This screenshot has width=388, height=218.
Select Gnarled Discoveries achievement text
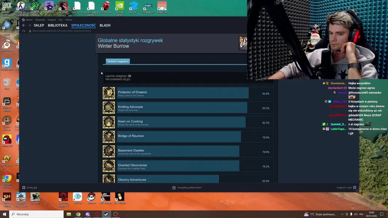[x=132, y=165]
